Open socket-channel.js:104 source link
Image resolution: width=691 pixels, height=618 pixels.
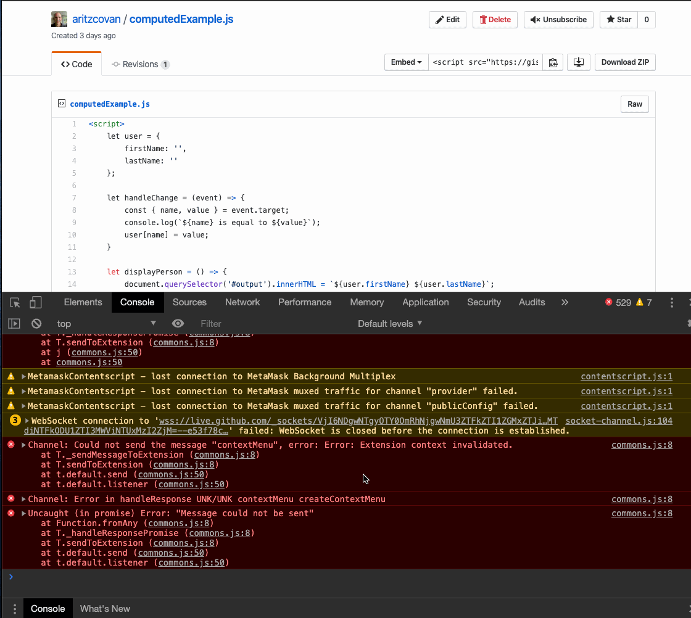[619, 421]
